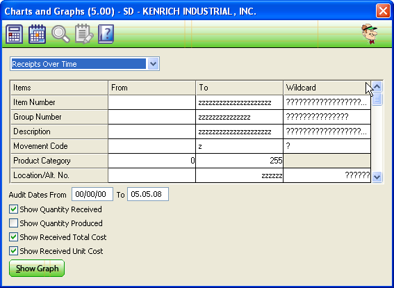Click the grid's scroll down arrow
This screenshot has width=394, height=288.
click(x=377, y=177)
